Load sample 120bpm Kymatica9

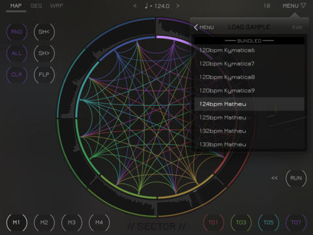click(249, 91)
